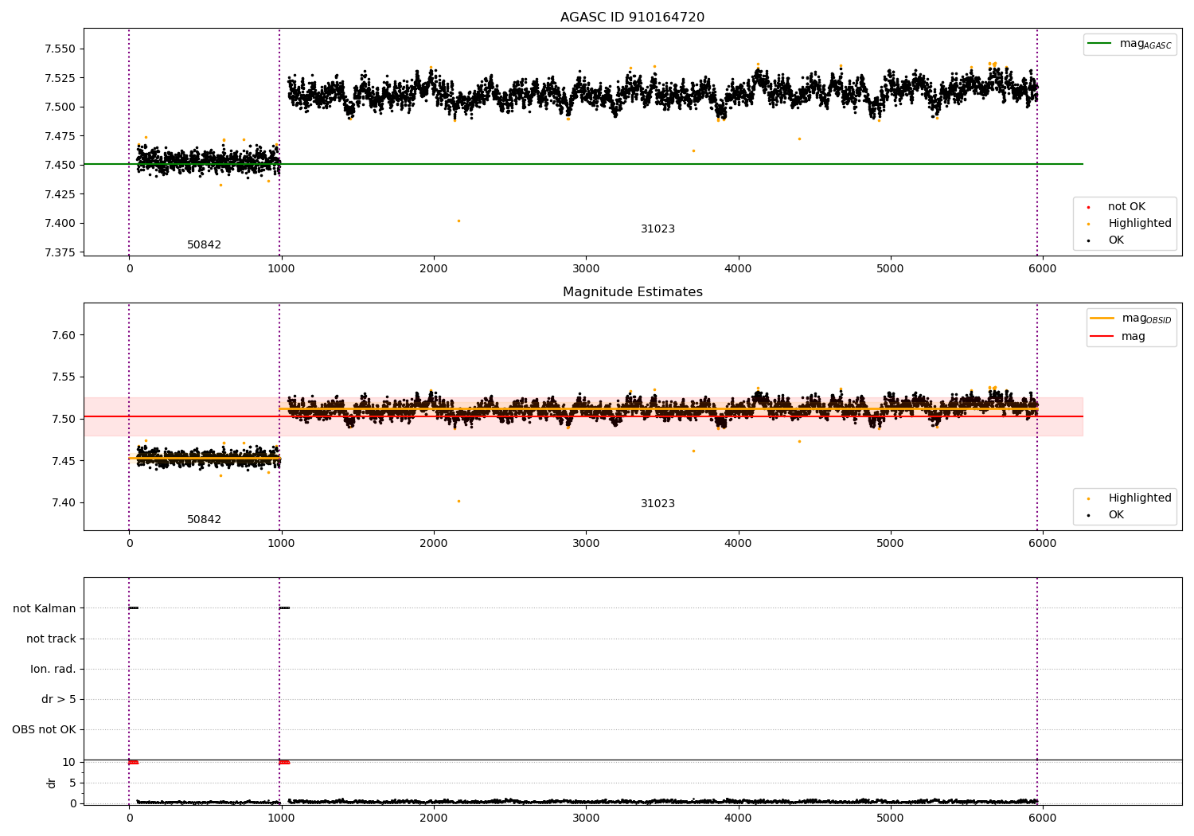Click the orange mag OBSID legend line

click(x=1102, y=318)
